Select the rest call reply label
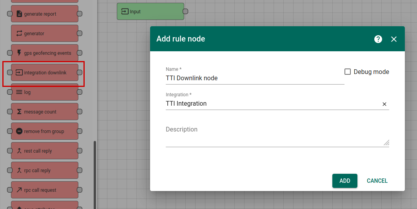 pyautogui.click(x=38, y=151)
